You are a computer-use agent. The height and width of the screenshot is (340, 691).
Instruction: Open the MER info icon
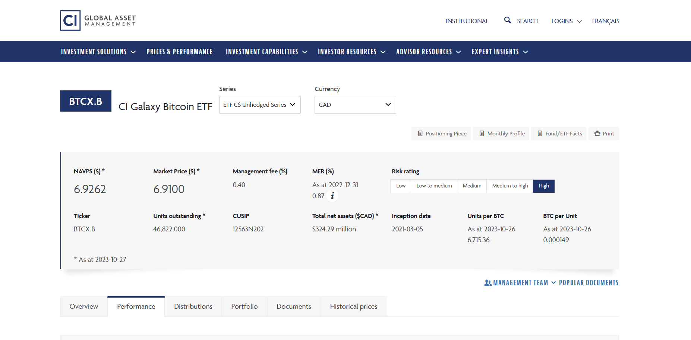coord(332,196)
